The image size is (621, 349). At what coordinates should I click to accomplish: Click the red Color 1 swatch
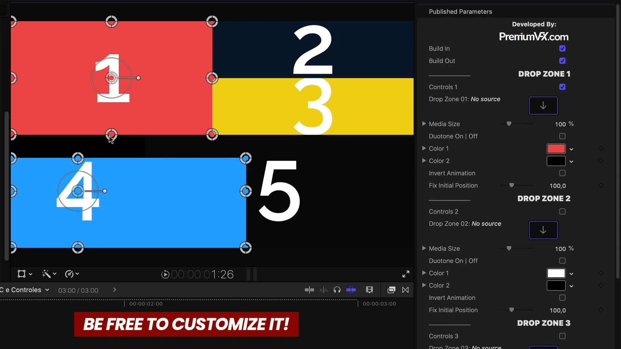556,149
